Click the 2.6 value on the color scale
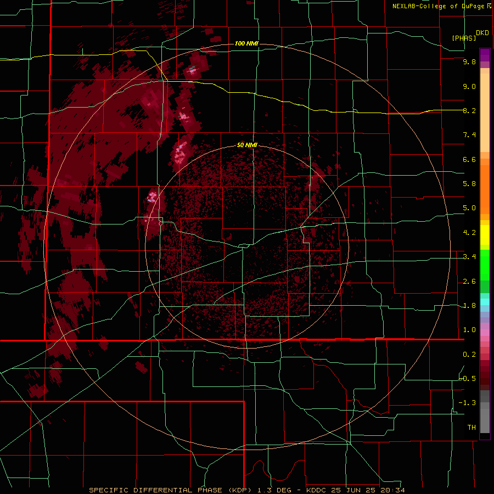494x494 pixels. pos(469,282)
